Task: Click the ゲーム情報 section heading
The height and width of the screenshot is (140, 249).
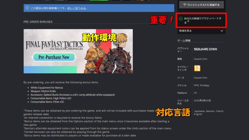Action: (184, 40)
